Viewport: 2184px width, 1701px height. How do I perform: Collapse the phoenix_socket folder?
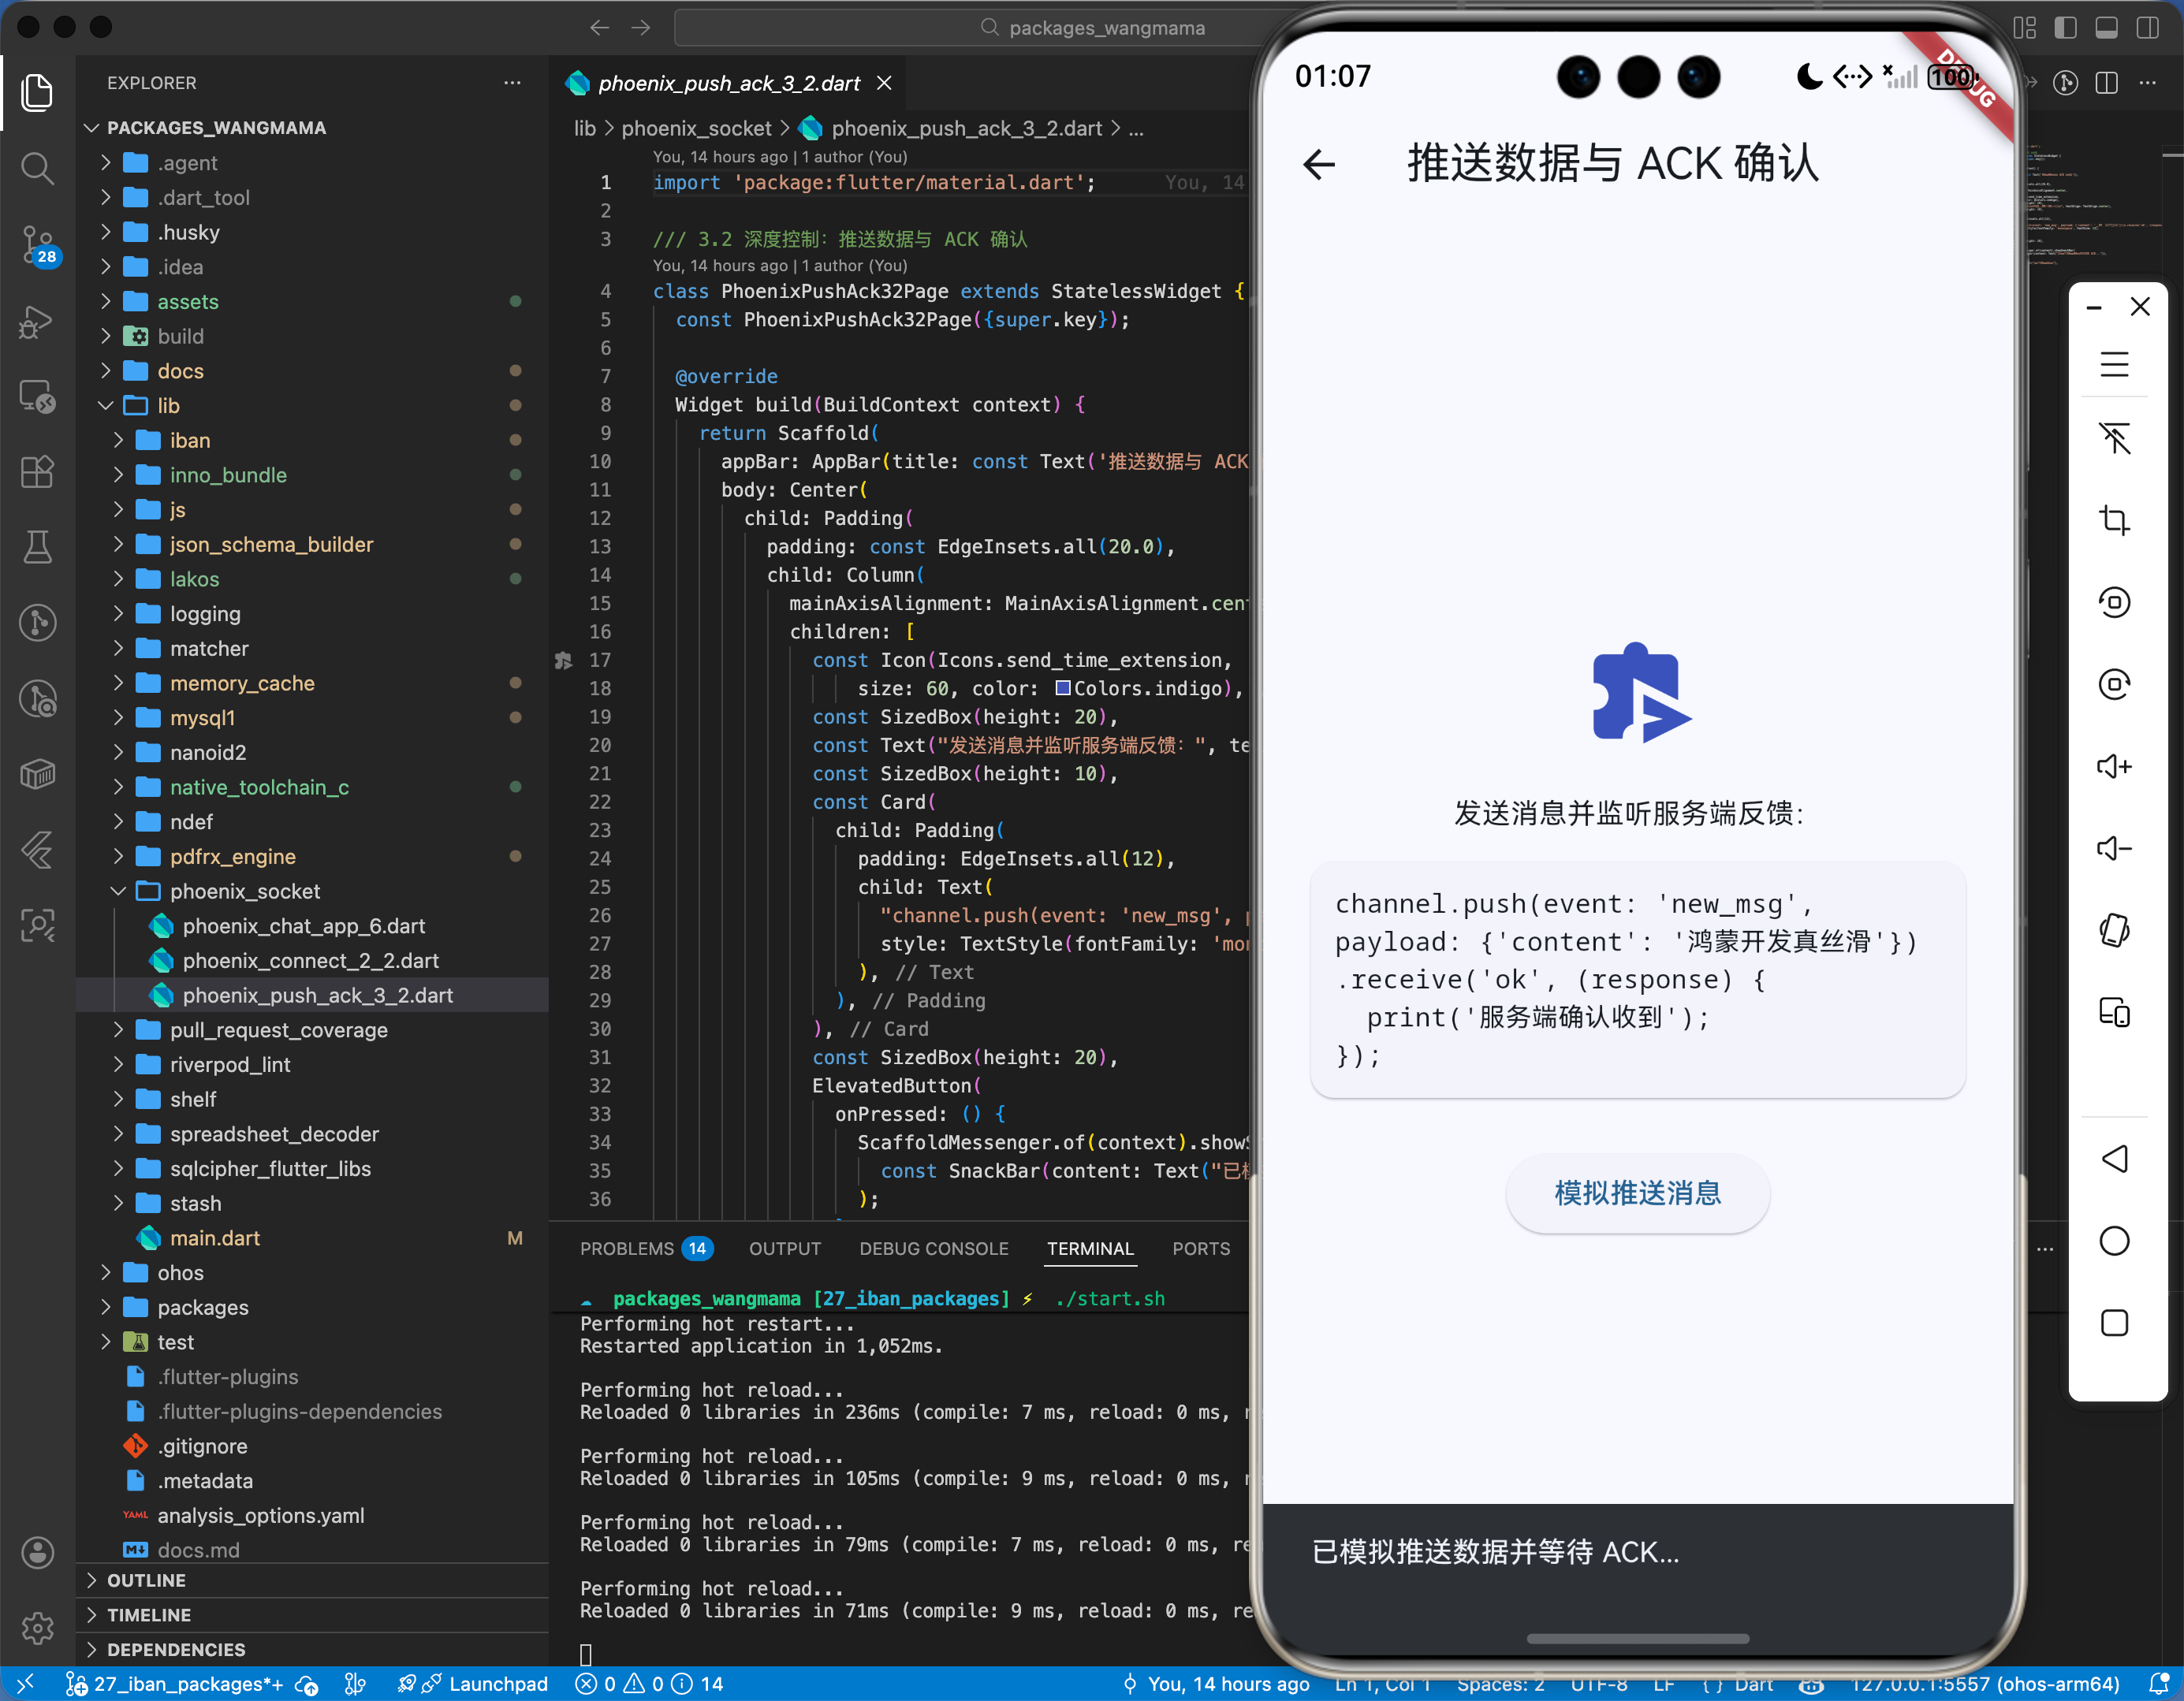point(118,891)
